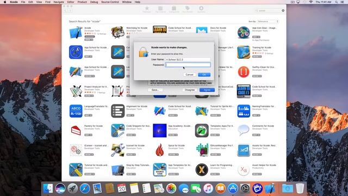Open NamingTranslator app icon
Screen dimensions: 348x196
244,111
